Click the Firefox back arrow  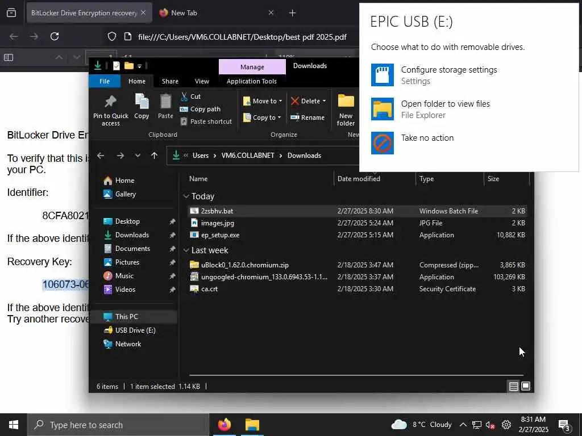pyautogui.click(x=14, y=36)
